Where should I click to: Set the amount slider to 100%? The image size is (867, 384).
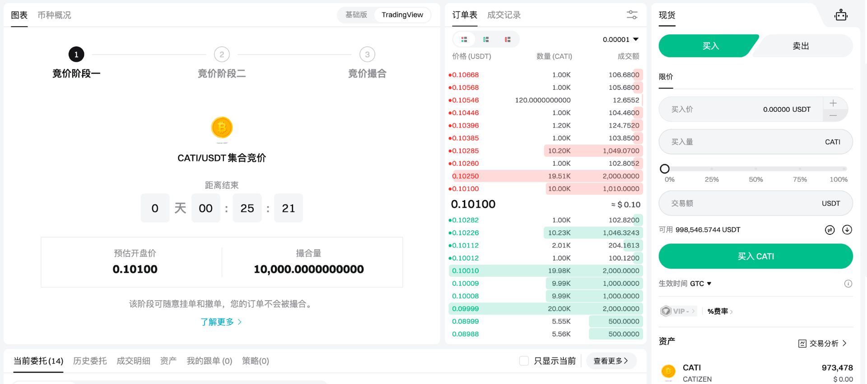coord(844,169)
